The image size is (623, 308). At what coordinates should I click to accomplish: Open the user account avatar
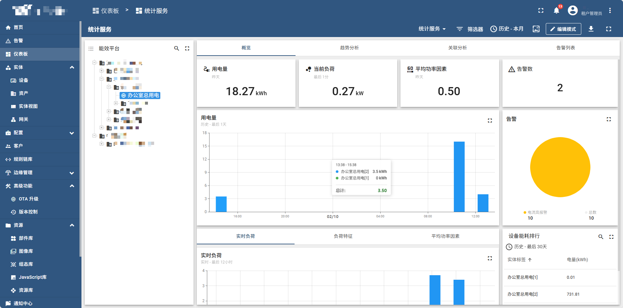coord(572,10)
